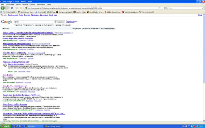This screenshot has width=205, height=128.
Task: Open the Tools menu in menu bar
Action: point(41,4)
